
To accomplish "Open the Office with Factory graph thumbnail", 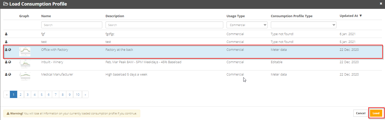I will 25,52.
